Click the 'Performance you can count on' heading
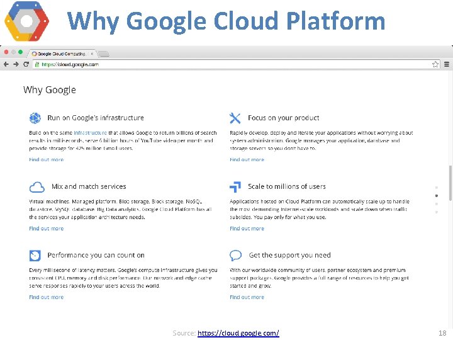This screenshot has width=453, height=340. coord(96,255)
